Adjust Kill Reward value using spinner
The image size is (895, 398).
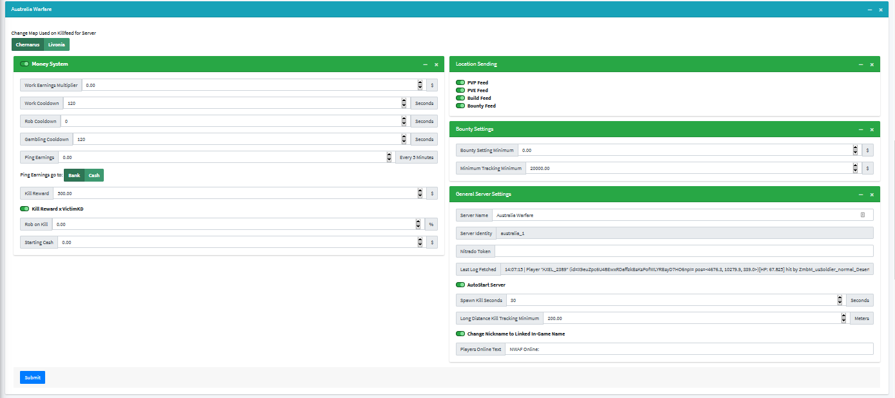pos(420,193)
